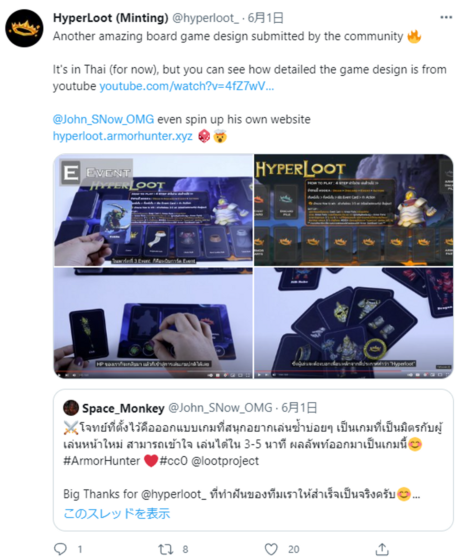The width and height of the screenshot is (466, 557).
Task: Like the tweet with heart icon
Action: tap(271, 549)
